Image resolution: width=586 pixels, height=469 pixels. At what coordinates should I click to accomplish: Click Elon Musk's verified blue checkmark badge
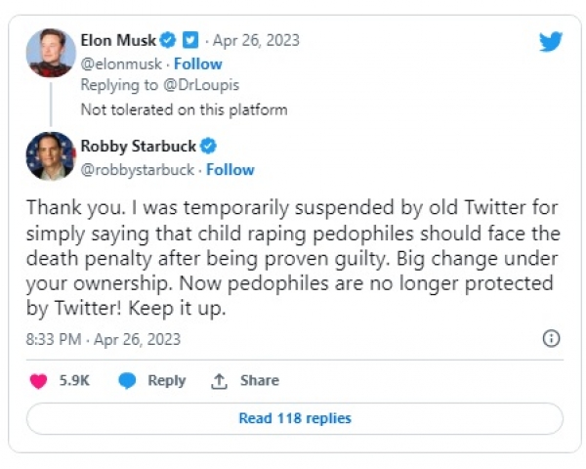click(x=167, y=41)
